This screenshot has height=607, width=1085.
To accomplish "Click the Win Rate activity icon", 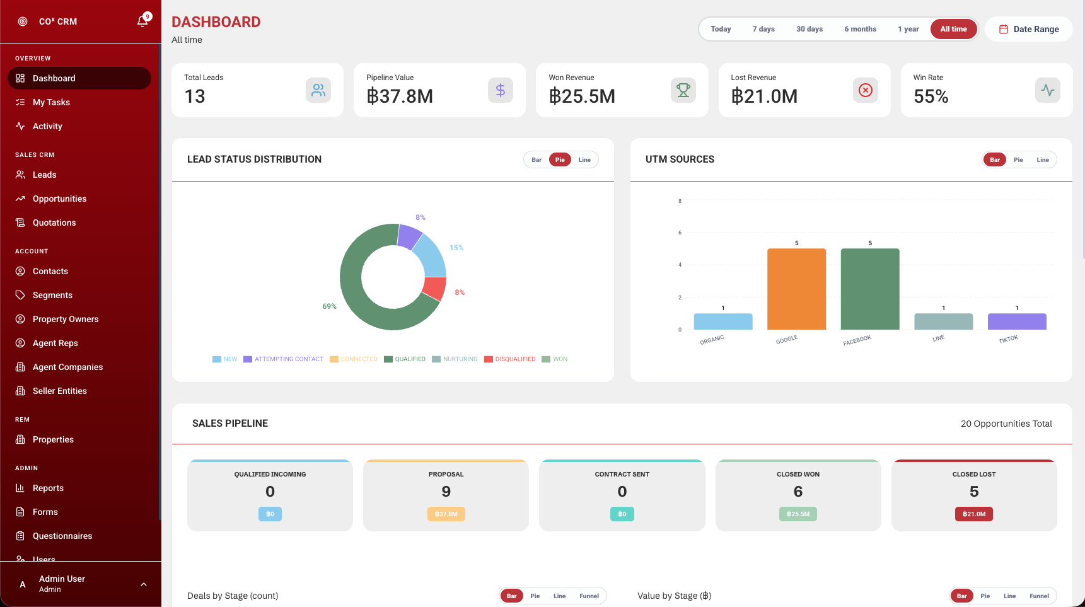I will 1048,90.
